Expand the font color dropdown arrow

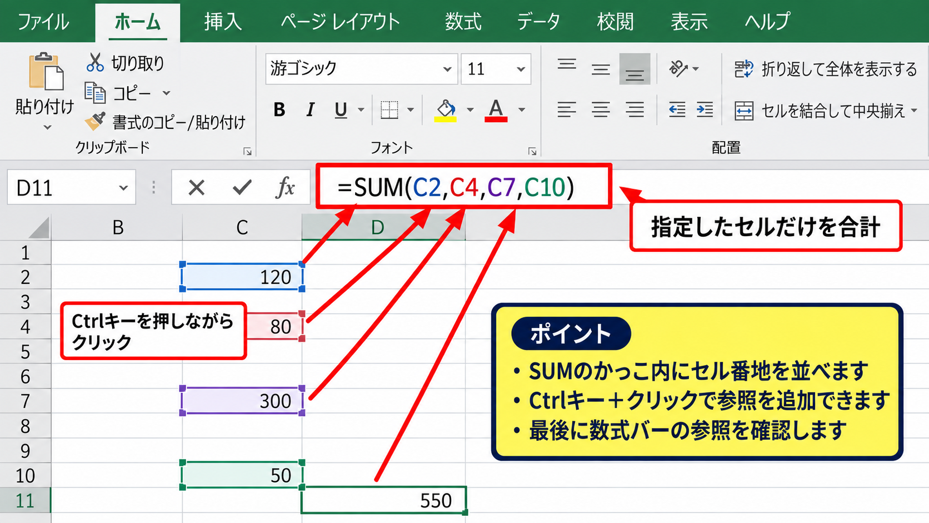[x=522, y=110]
